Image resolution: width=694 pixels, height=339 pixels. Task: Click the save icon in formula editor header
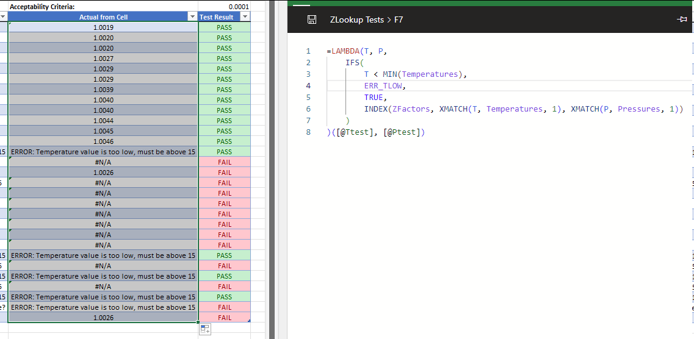[x=312, y=20]
